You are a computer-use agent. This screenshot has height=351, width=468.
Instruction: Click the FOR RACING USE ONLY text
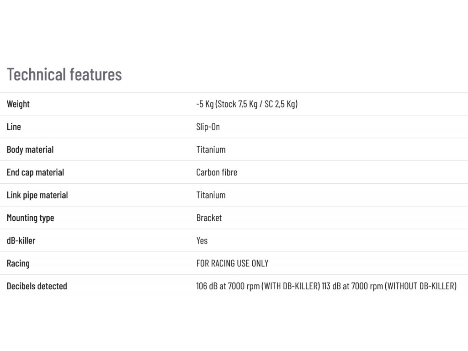[232, 263]
